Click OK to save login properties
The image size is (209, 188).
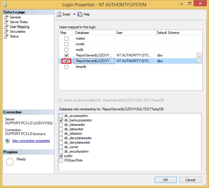(x=166, y=180)
